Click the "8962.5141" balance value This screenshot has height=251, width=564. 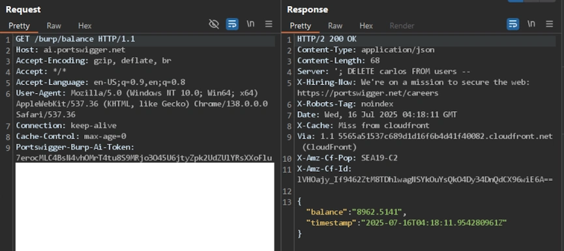[377, 212]
